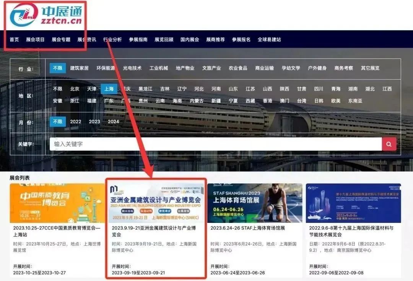Filter exhibitions by year 2024
The height and width of the screenshot is (281, 413).
point(114,122)
